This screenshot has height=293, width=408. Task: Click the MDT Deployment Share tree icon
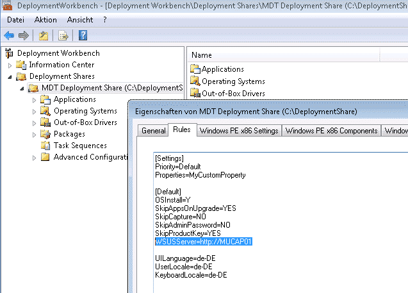tap(33, 88)
